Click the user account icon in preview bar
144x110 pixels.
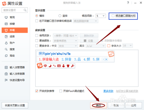point(63,66)
